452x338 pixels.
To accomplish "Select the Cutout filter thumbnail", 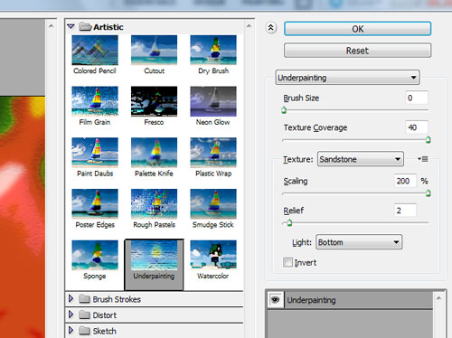I will click(x=154, y=50).
